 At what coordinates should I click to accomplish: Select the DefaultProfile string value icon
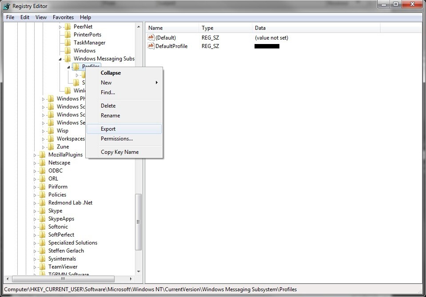[x=151, y=46]
